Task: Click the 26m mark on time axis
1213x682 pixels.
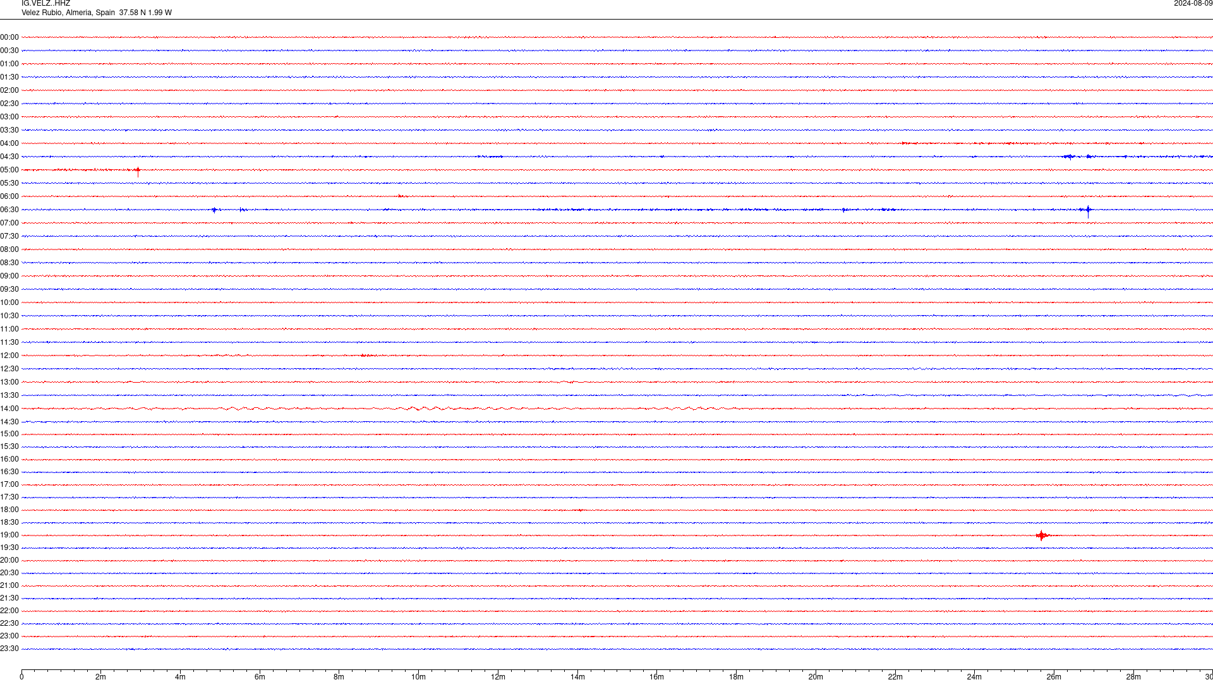Action: click(x=1054, y=677)
